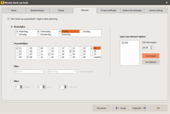Image resolution: width=170 pixels, height=114 pixels.
Task: Select the Wekelijks radio button
Action: (x=12, y=27)
